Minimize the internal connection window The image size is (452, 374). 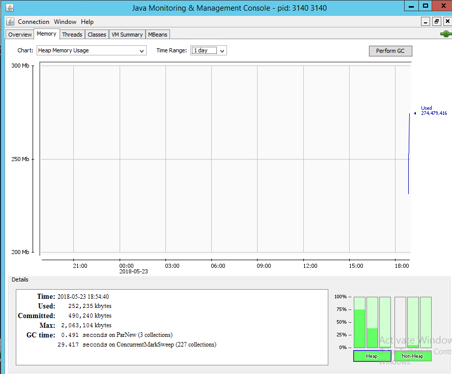[x=426, y=21]
